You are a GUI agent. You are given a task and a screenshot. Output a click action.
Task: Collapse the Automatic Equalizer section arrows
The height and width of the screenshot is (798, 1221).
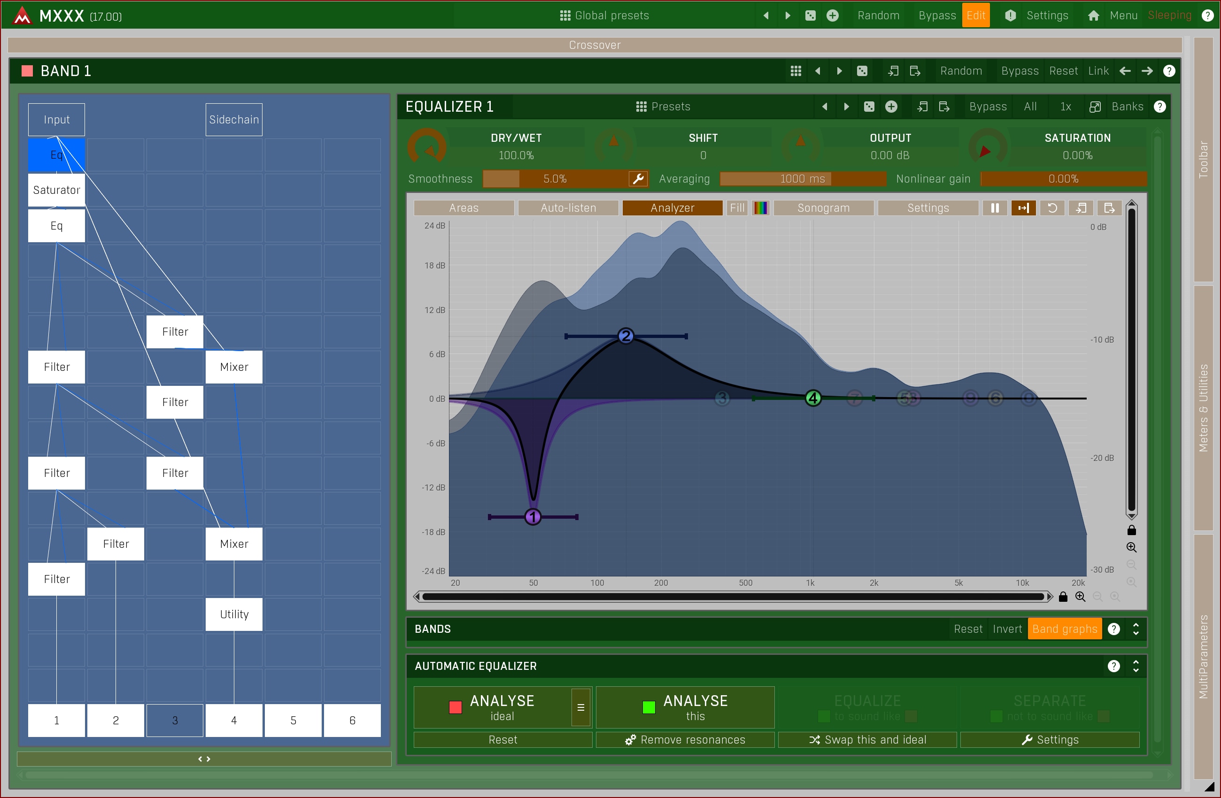point(1136,666)
